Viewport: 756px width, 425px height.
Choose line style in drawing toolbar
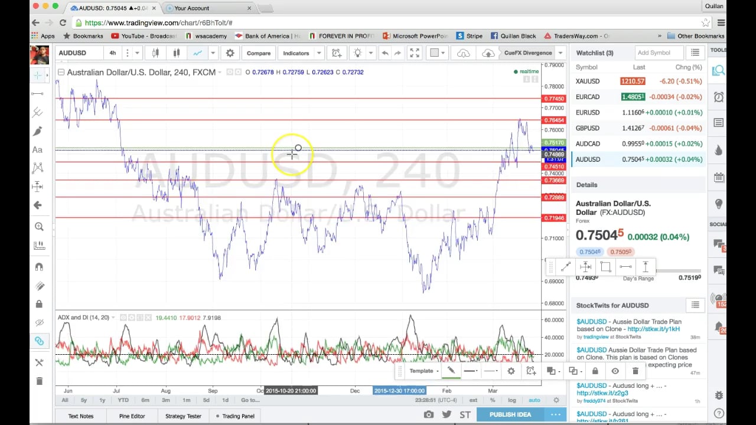(491, 371)
